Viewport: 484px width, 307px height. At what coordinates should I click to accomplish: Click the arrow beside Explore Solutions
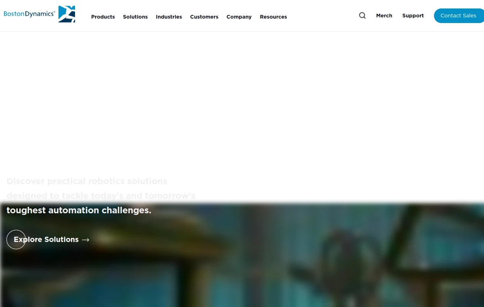pos(86,240)
